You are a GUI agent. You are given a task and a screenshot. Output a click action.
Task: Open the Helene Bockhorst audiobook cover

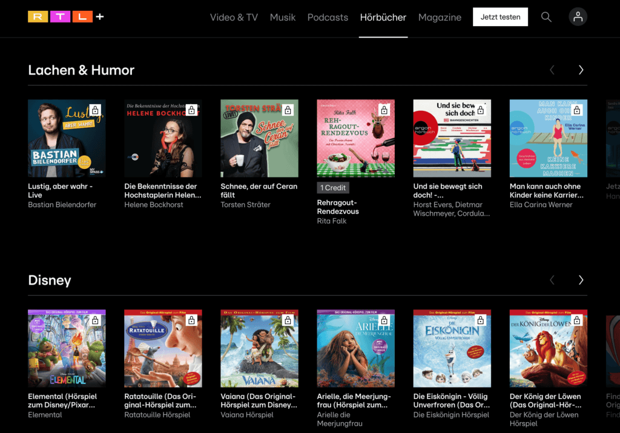click(163, 139)
